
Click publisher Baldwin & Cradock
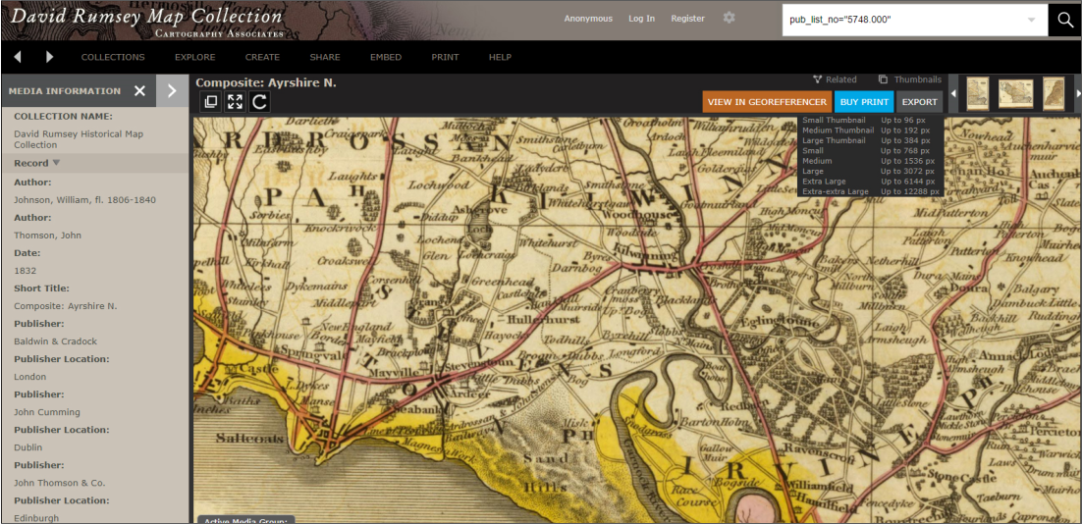point(53,341)
